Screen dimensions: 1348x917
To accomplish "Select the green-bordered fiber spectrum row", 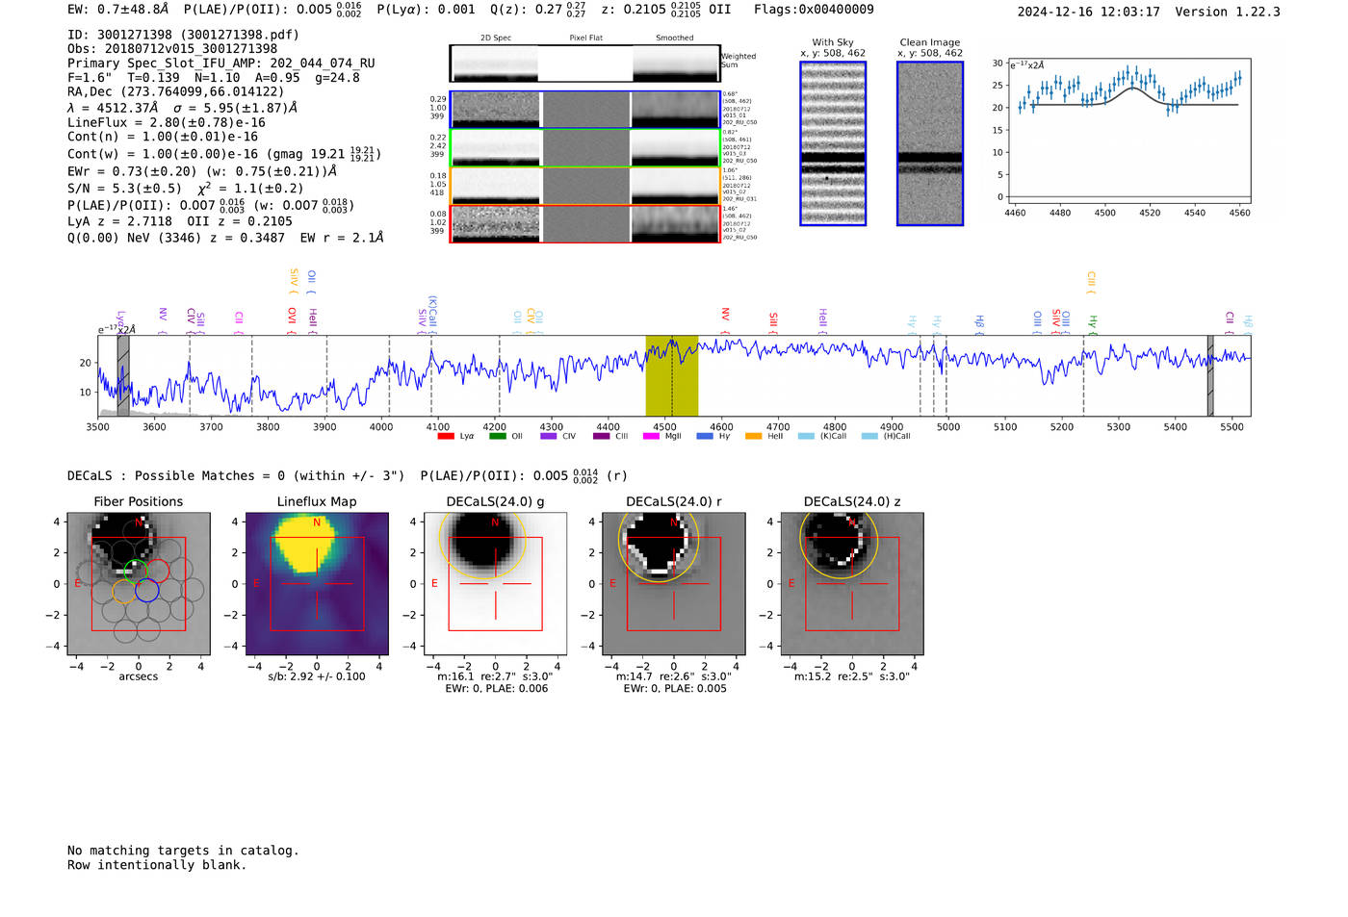I will coord(584,147).
